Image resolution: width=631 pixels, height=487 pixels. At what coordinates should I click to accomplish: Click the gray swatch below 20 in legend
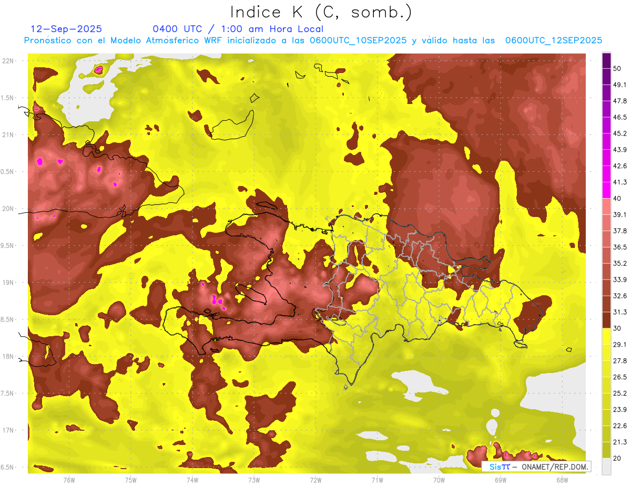(x=606, y=467)
